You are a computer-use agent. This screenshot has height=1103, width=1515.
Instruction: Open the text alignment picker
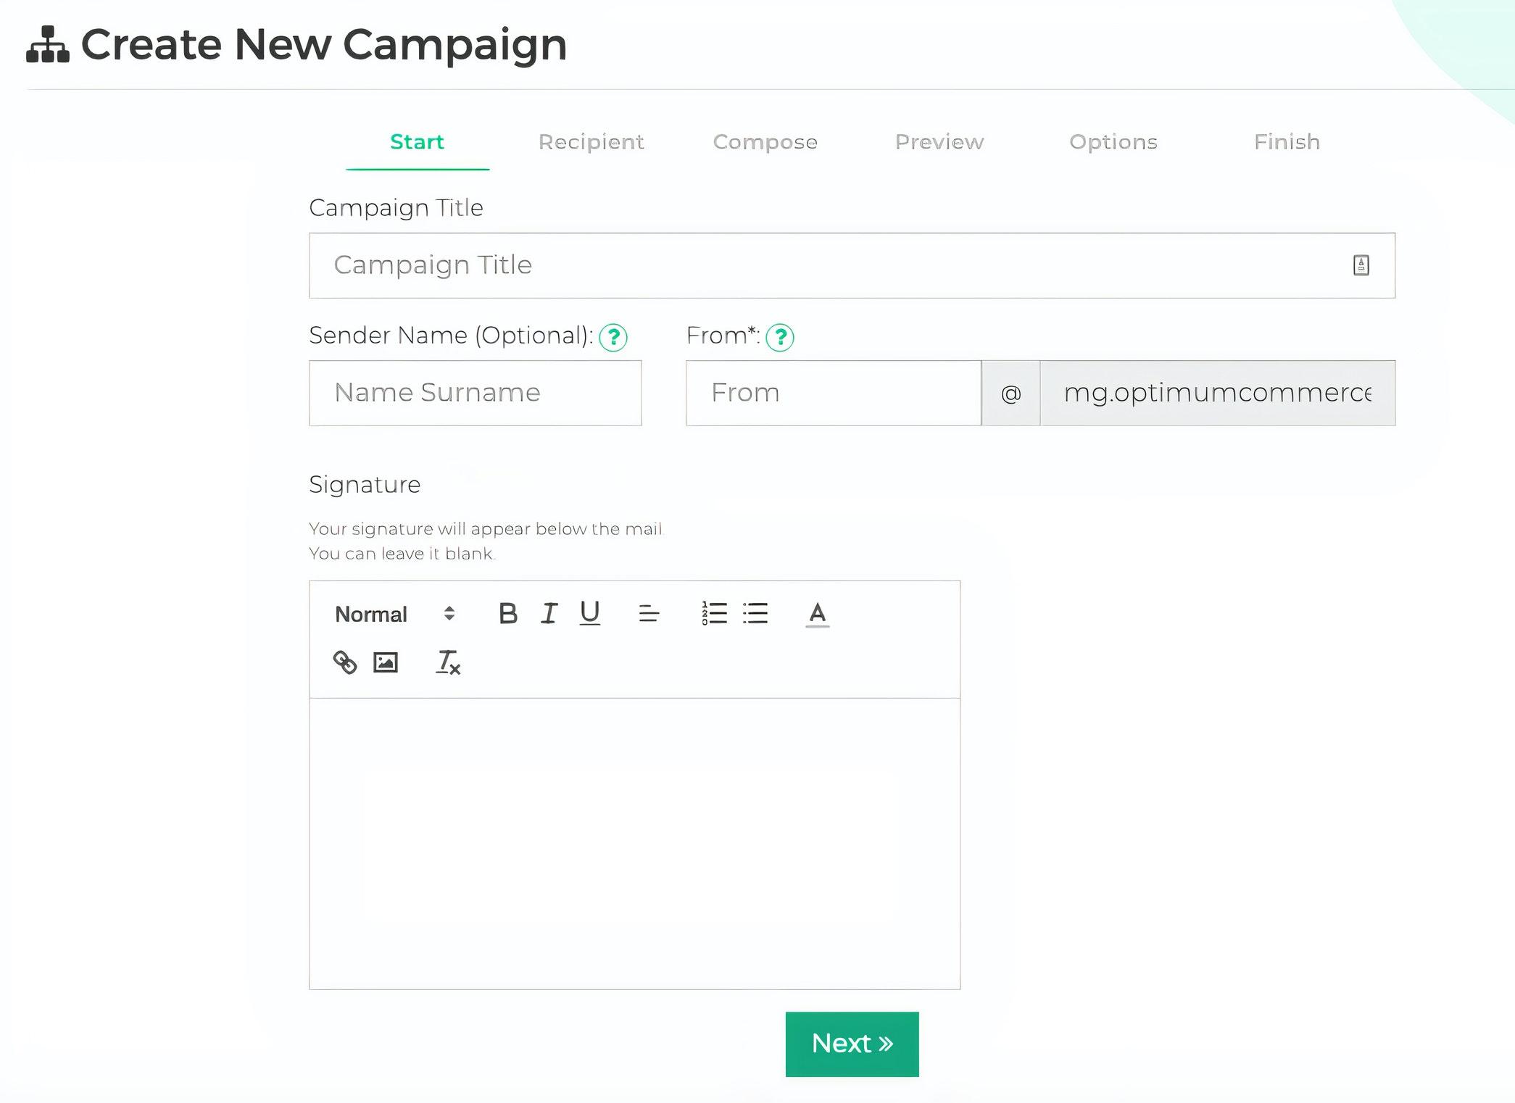[649, 614]
